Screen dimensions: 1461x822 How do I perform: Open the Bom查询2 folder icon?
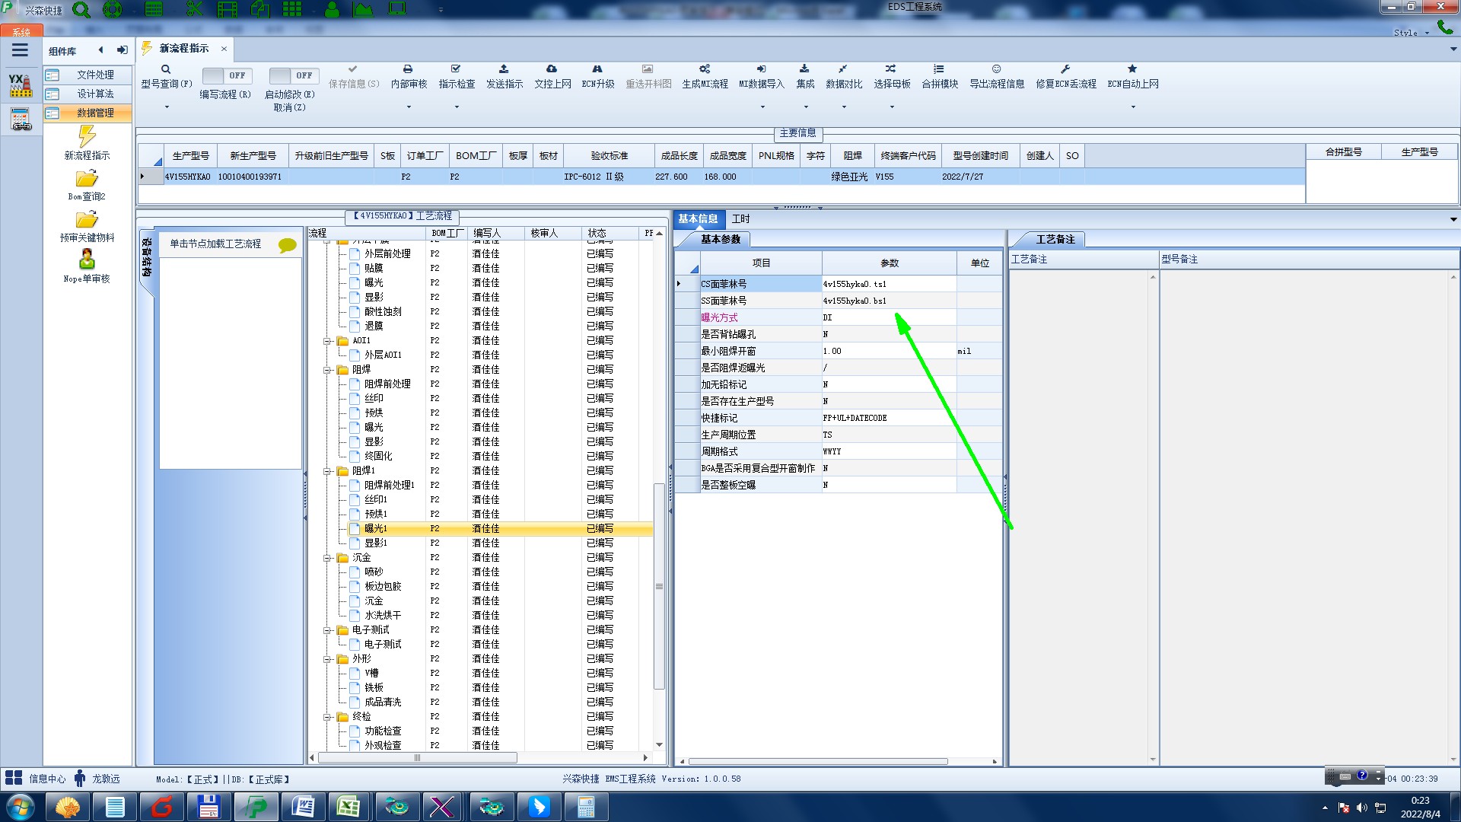[87, 180]
